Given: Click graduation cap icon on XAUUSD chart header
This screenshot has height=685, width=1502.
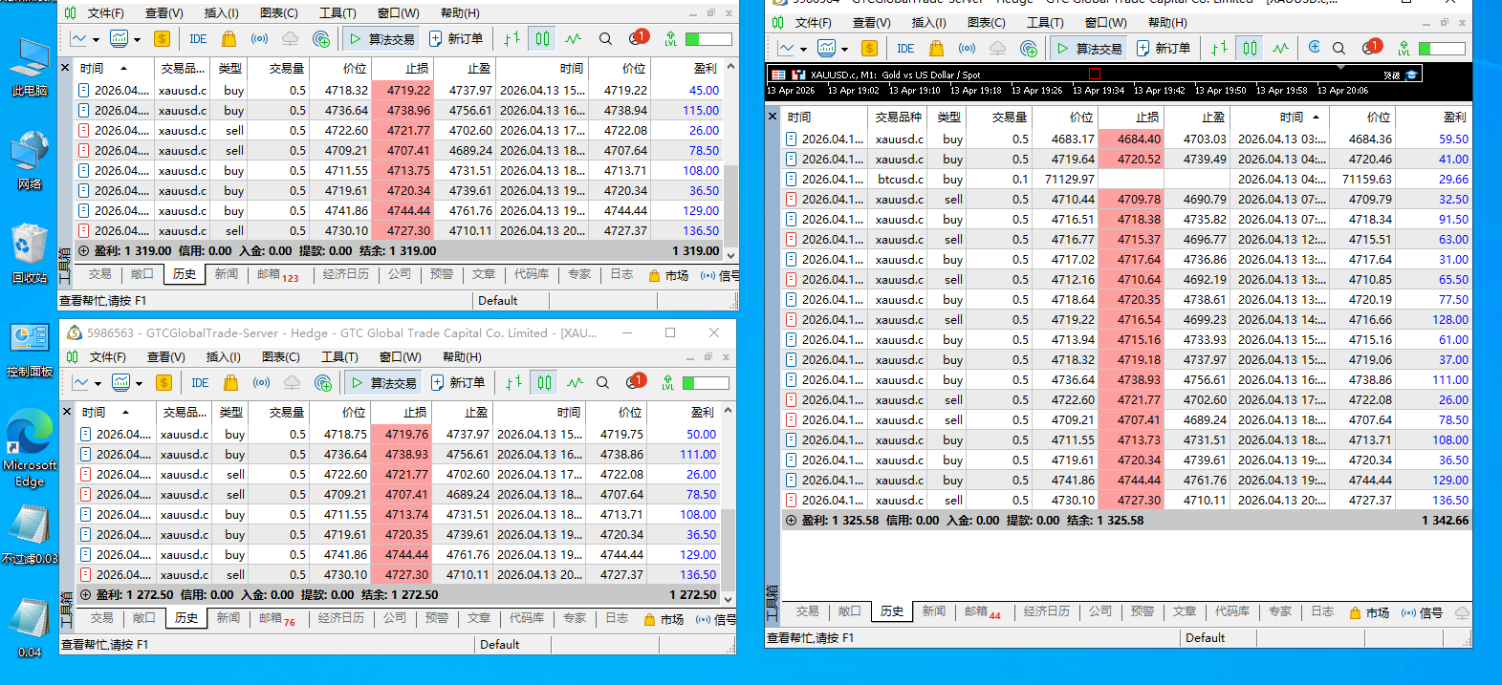Looking at the screenshot, I should coord(1411,75).
